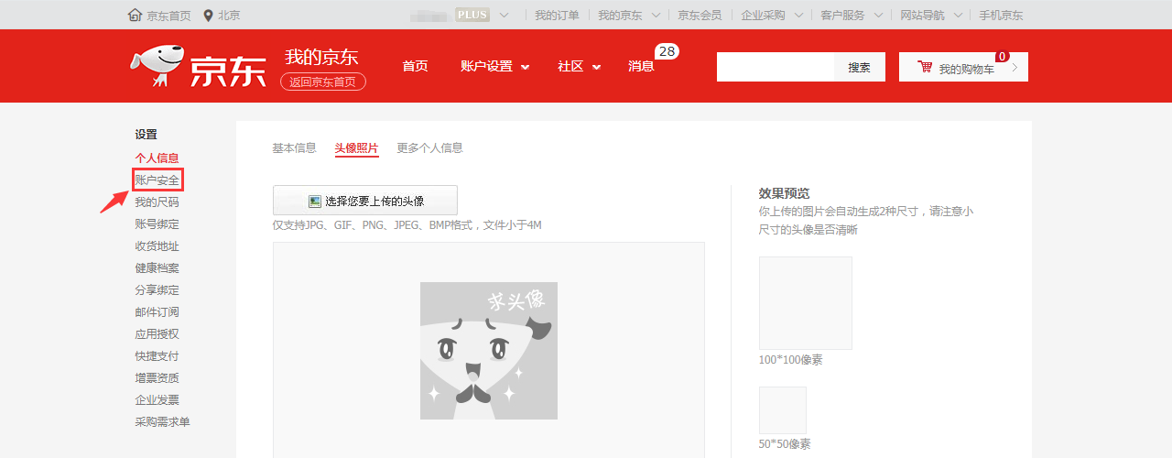Switch to 更多个人信息 tab
Screen dimensions: 1172x458
pos(429,147)
